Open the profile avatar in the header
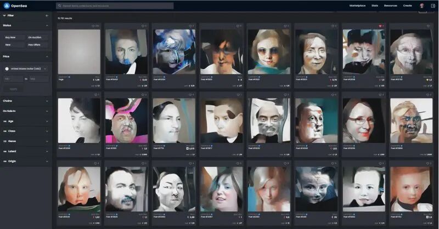The width and height of the screenshot is (439, 229). point(421,5)
